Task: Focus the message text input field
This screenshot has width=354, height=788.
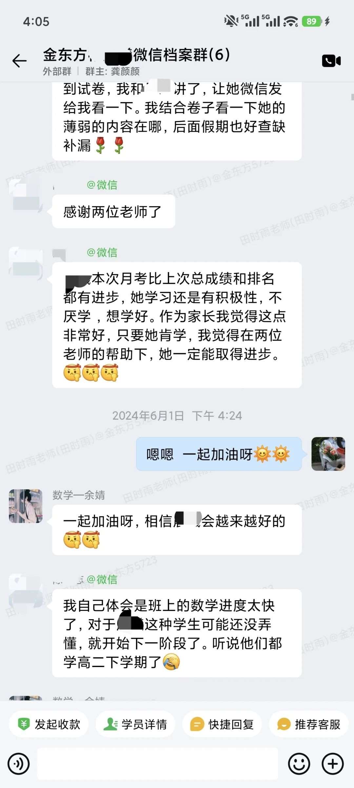Action: (157, 764)
